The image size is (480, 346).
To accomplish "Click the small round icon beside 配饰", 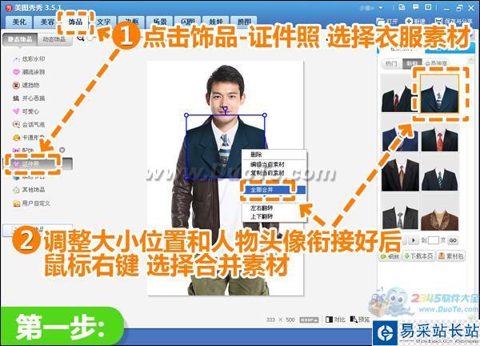I will point(62,150).
